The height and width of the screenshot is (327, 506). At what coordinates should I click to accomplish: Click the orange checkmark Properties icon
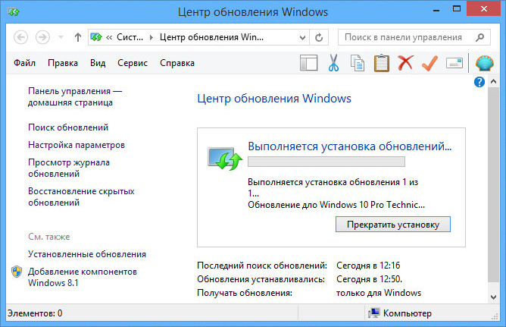[x=429, y=63]
